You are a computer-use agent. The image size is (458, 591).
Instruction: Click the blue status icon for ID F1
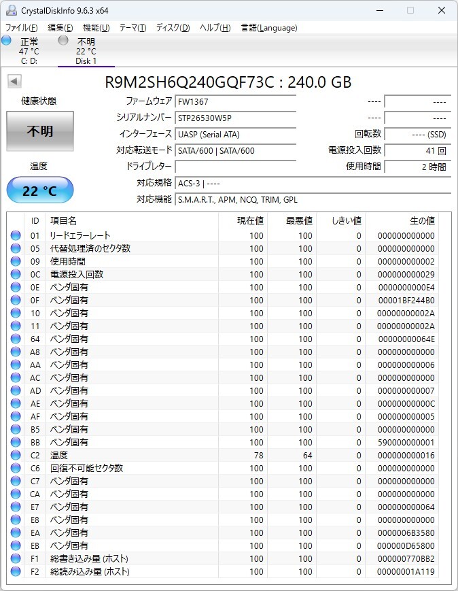[16, 558]
